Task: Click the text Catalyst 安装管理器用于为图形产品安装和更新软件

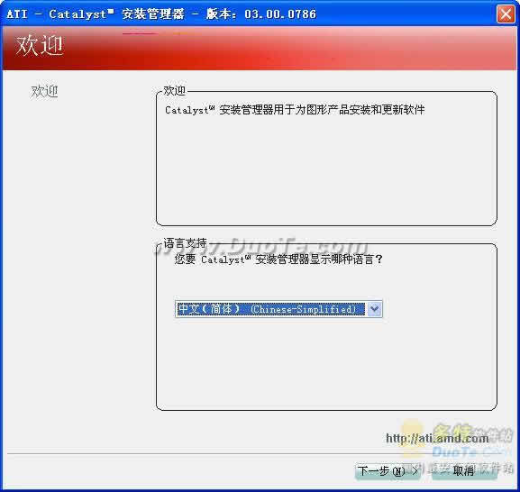Action: (x=295, y=109)
